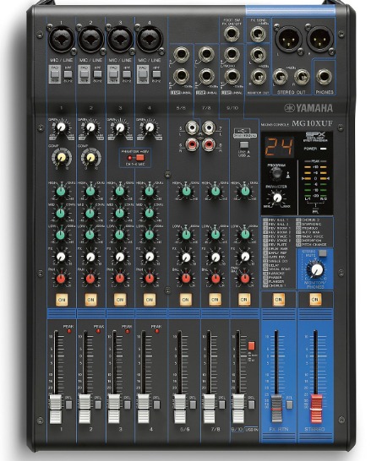Image resolution: width=382 pixels, height=461 pixels.
Task: Click the red RCA input jack 8 R
Action: 209,144
